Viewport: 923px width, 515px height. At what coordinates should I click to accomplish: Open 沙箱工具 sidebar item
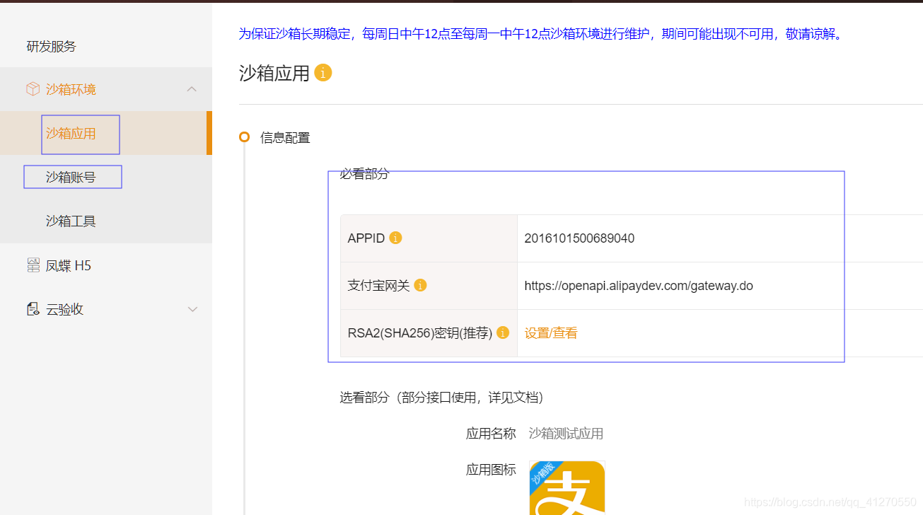click(x=71, y=221)
